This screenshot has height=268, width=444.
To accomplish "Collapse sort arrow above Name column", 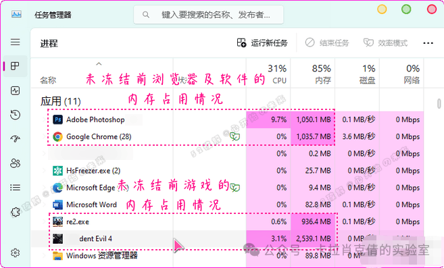I will [x=99, y=64].
